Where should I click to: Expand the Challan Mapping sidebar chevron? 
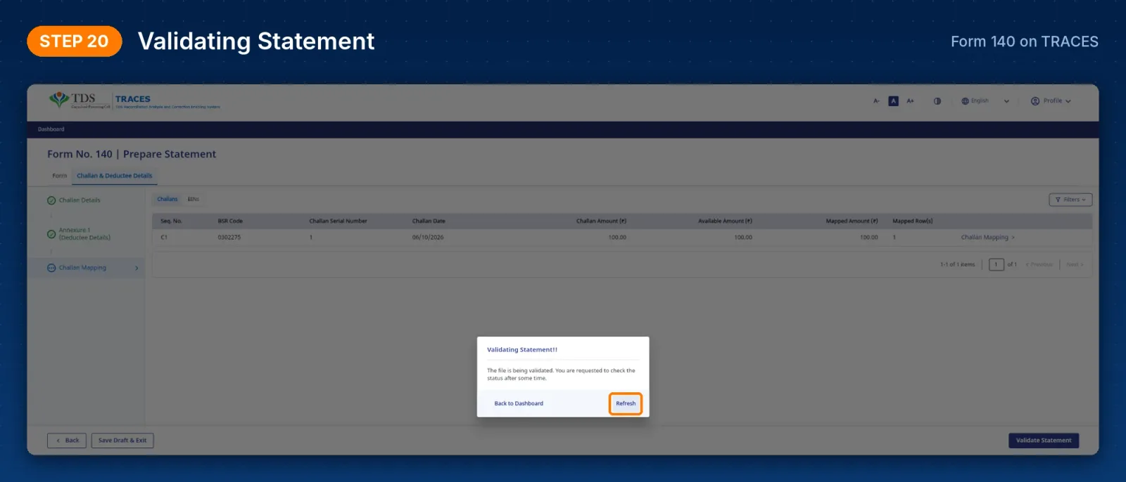[137, 268]
